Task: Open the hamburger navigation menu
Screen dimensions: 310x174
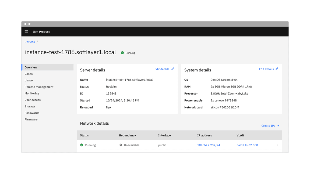Action: pyautogui.click(x=26, y=32)
